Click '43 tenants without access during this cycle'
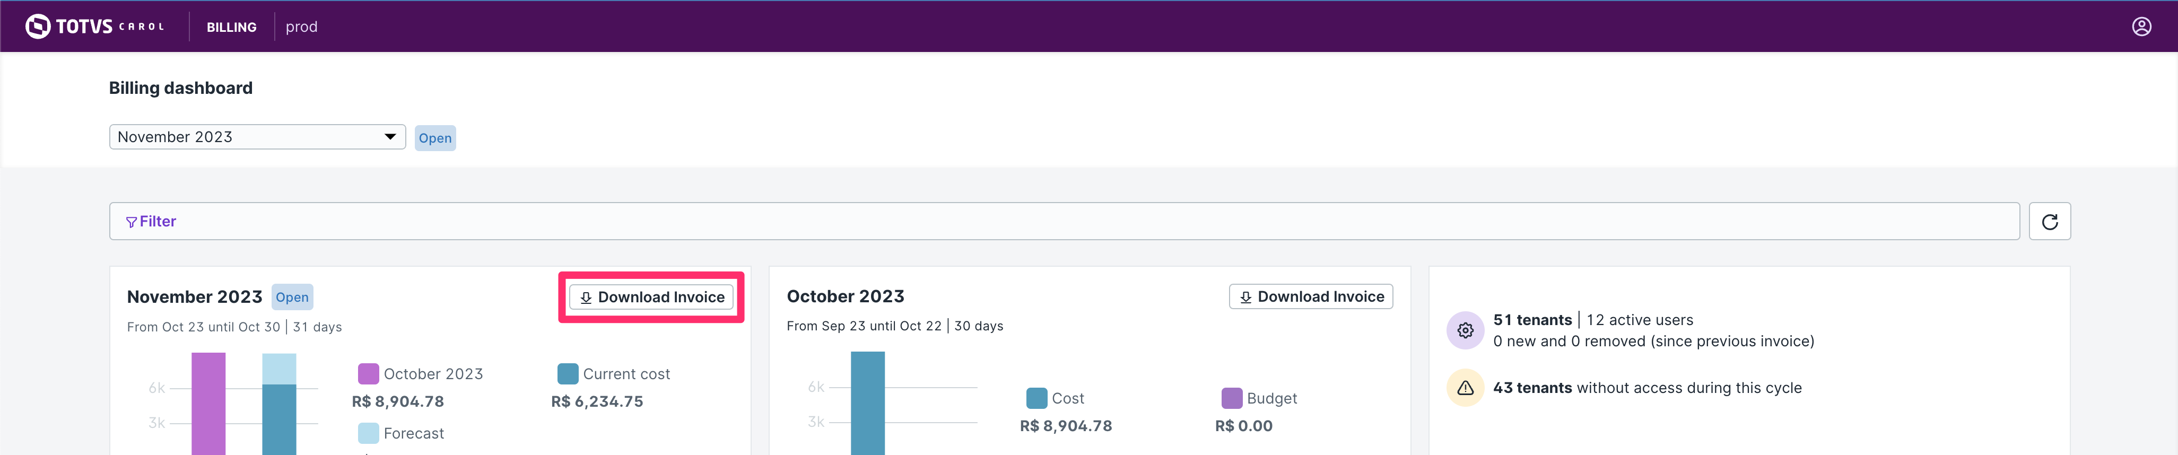Image resolution: width=2178 pixels, height=455 pixels. click(1647, 388)
